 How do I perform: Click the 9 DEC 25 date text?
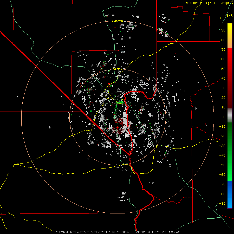point(157,232)
